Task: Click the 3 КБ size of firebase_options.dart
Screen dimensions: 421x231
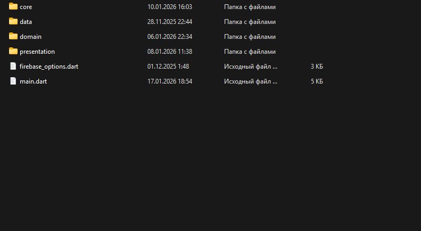Action: pos(317,67)
